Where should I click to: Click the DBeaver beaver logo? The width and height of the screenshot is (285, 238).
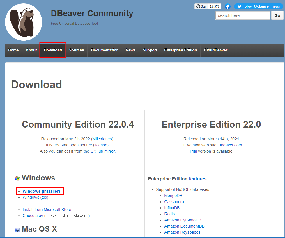click(x=24, y=22)
